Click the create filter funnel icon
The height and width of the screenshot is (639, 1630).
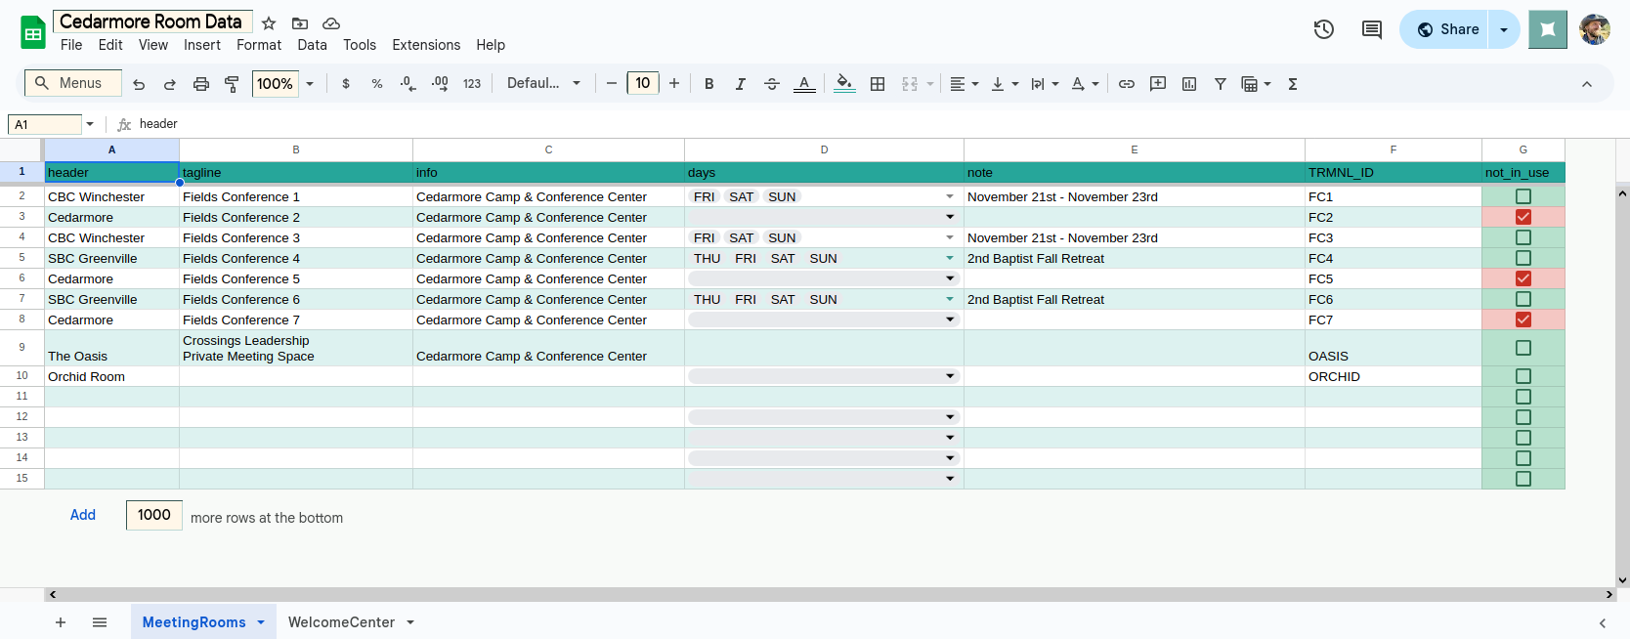pyautogui.click(x=1220, y=84)
